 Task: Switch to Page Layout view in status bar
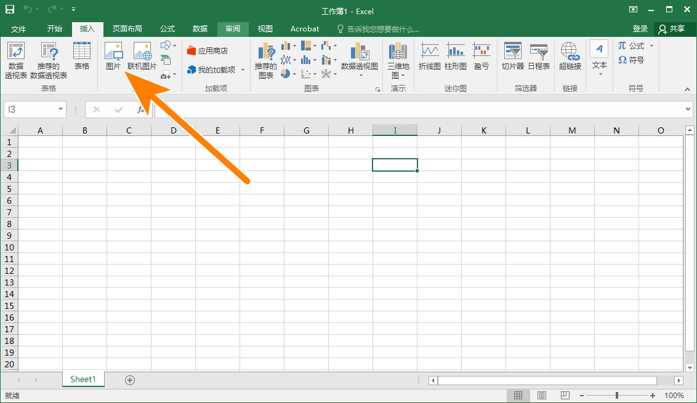pyautogui.click(x=541, y=396)
